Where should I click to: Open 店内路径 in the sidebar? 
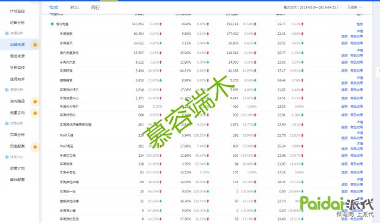[17, 101]
